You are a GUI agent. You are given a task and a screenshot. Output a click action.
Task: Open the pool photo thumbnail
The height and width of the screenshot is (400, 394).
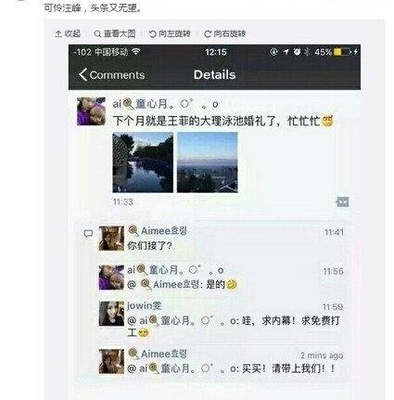point(143,162)
